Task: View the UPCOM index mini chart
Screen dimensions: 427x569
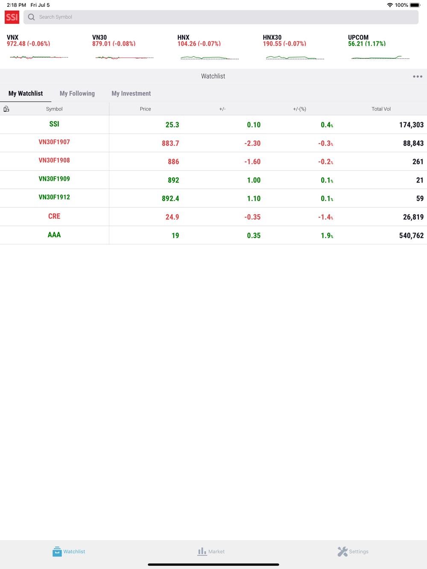Action: coord(380,57)
